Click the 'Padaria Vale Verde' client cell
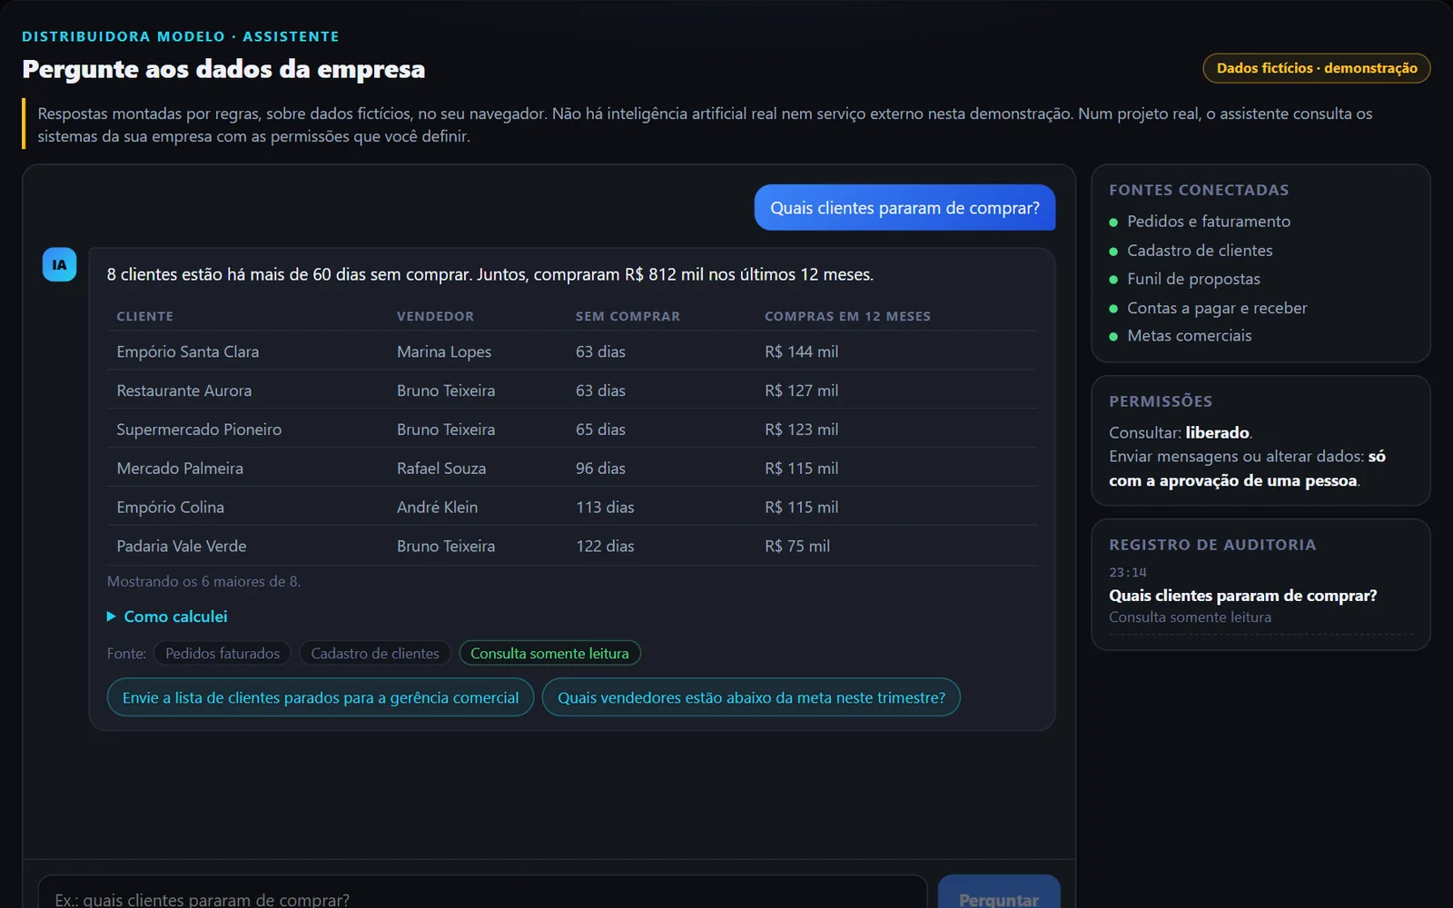The image size is (1453, 908). (x=182, y=547)
